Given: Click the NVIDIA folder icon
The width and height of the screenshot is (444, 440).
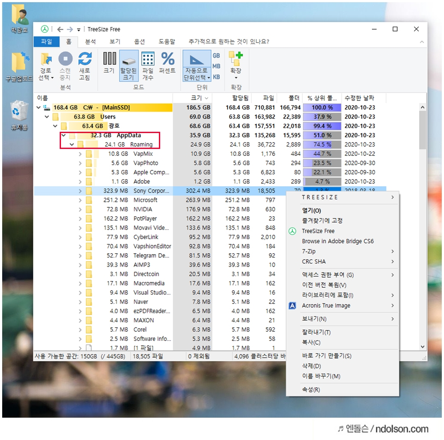Looking at the screenshot, I should (x=89, y=209).
